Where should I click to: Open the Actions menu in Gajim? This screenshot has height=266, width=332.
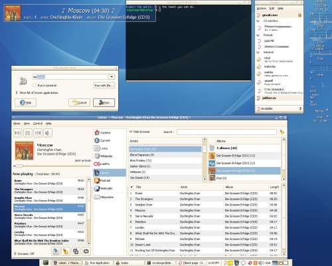pos(262,9)
